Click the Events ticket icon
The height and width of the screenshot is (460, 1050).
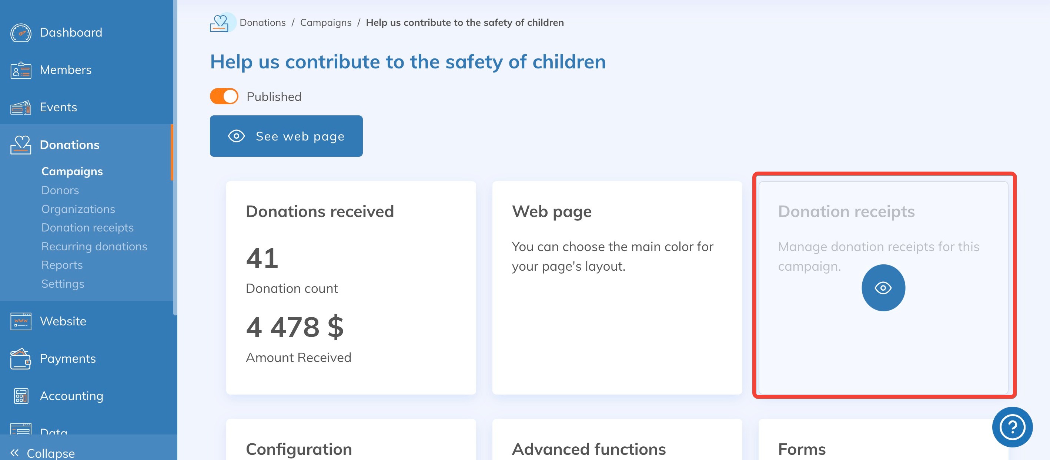[x=20, y=108]
